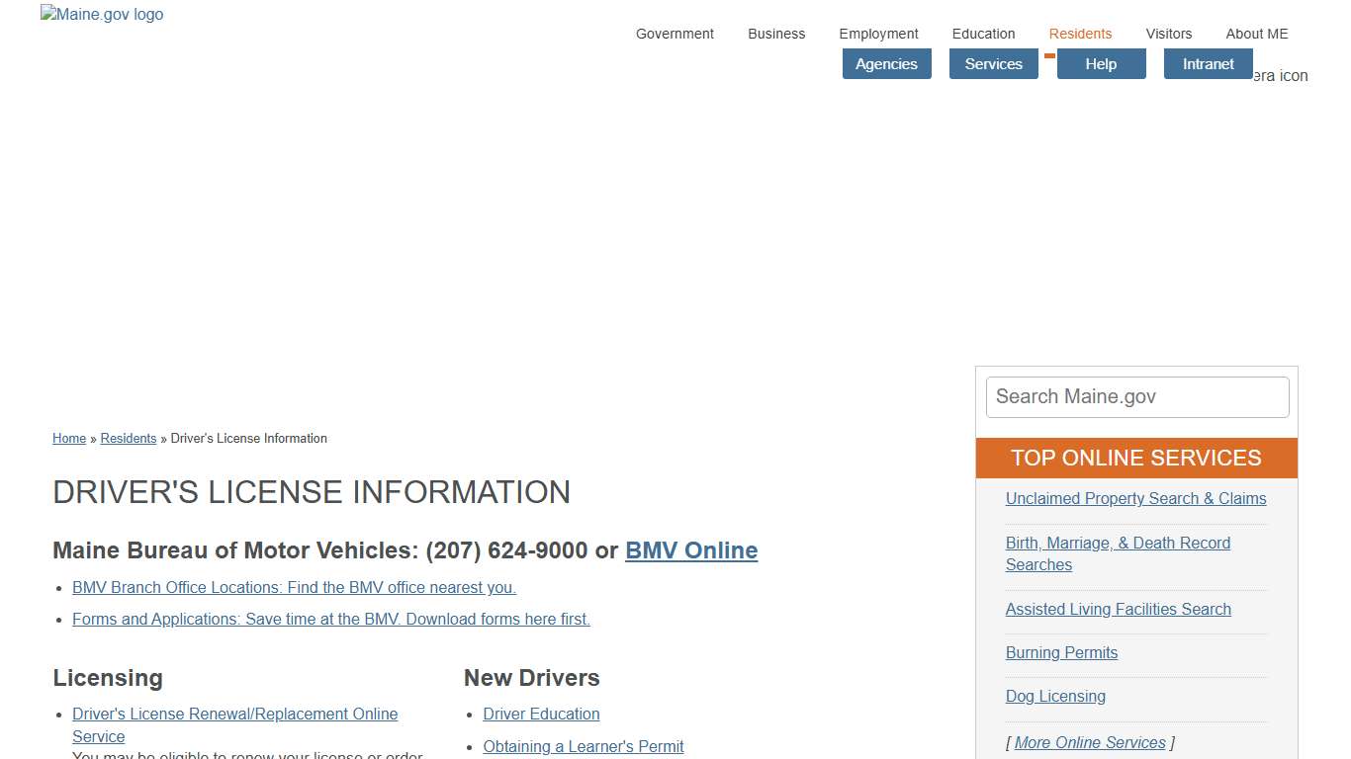Viewport: 1351px width, 759px height.
Task: Open BMV Branch Office Locations link
Action: click(294, 587)
